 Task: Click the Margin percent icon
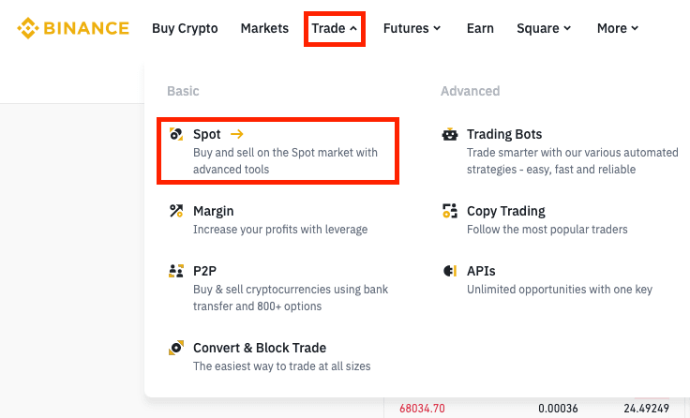176,211
